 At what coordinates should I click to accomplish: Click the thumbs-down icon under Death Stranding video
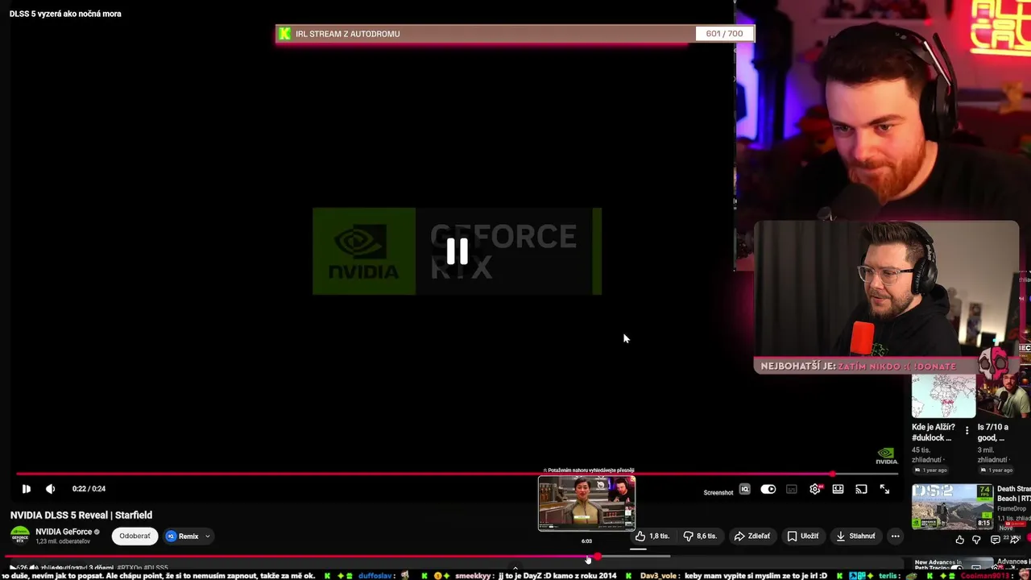click(x=976, y=540)
